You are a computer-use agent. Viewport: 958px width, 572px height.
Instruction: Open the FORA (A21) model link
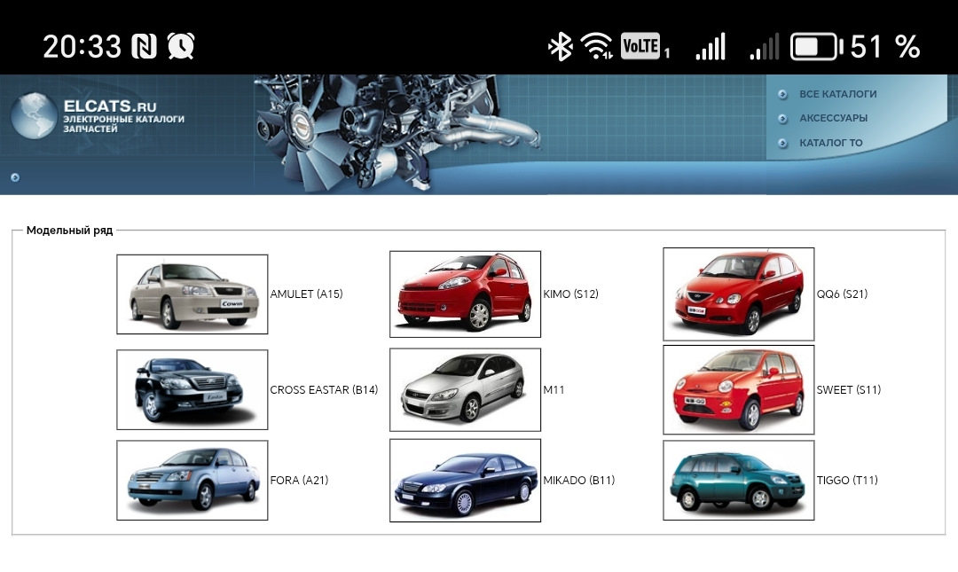pyautogui.click(x=299, y=481)
